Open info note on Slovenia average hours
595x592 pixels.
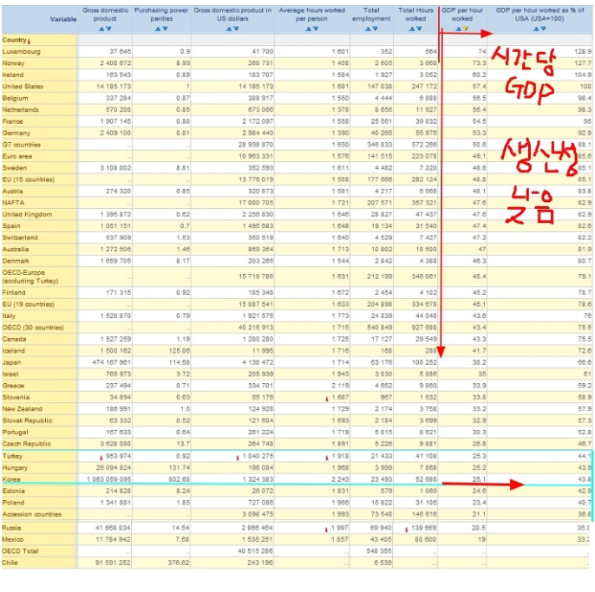(x=327, y=399)
